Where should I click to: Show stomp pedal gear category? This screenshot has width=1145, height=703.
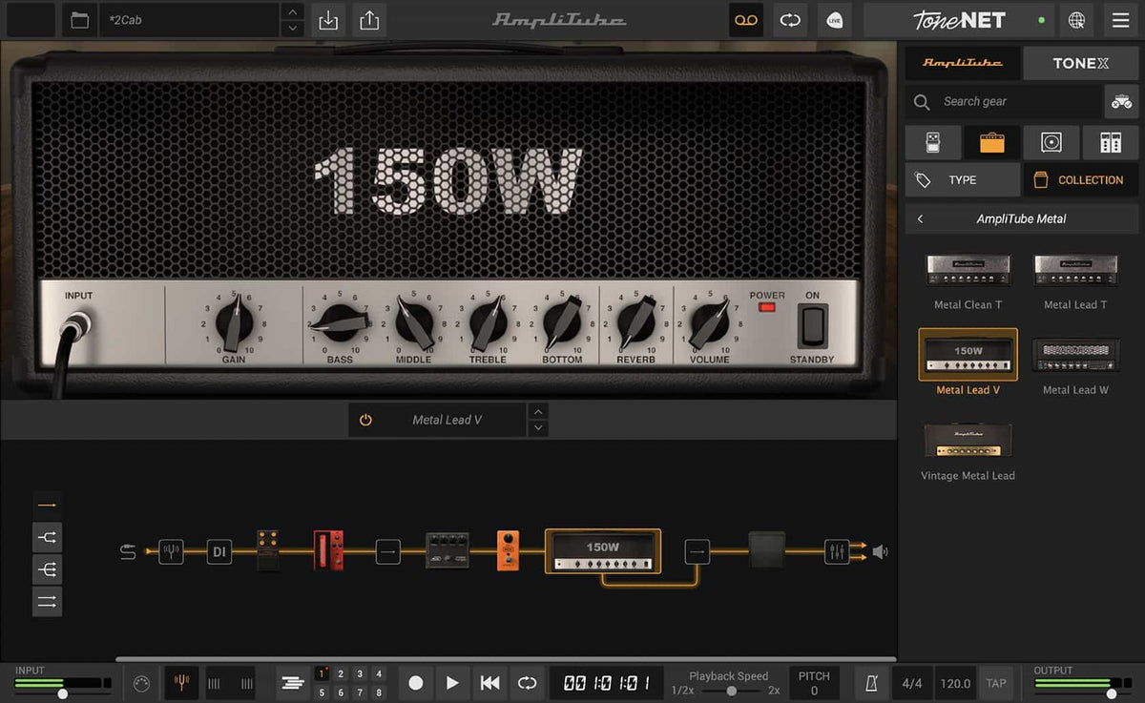tap(931, 142)
